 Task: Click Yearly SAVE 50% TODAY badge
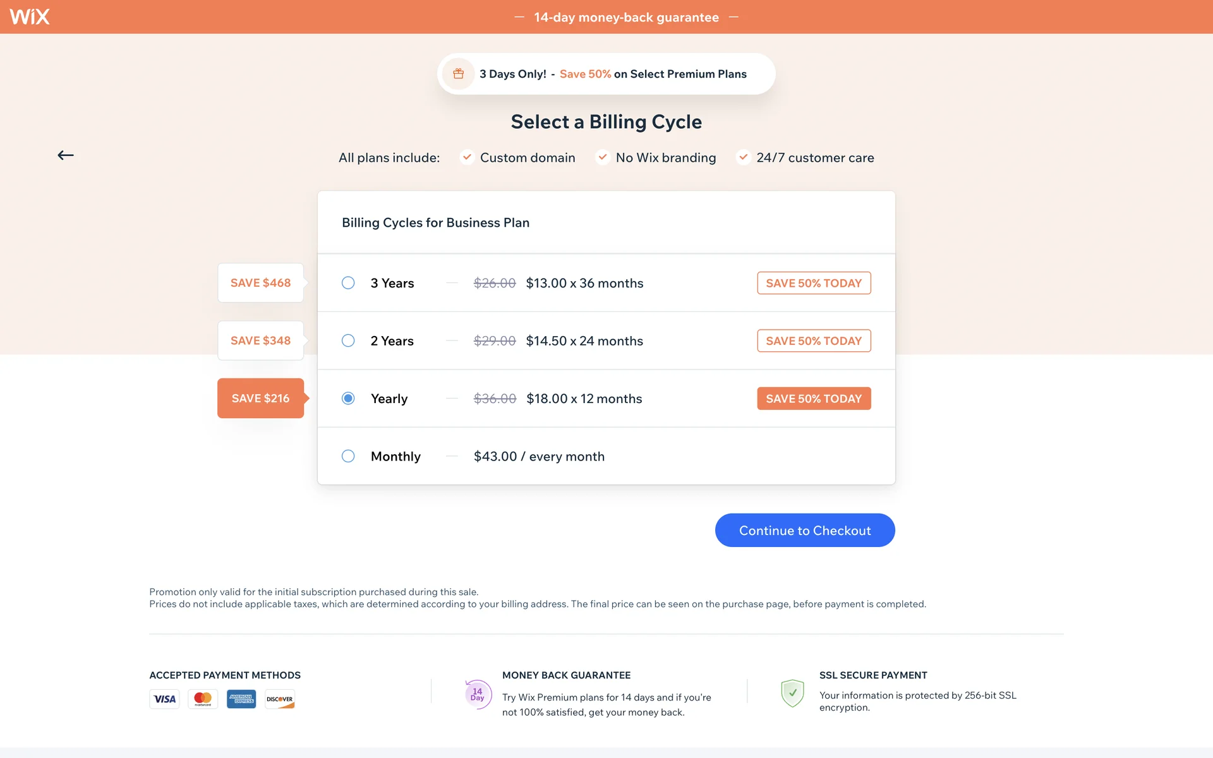pyautogui.click(x=814, y=399)
